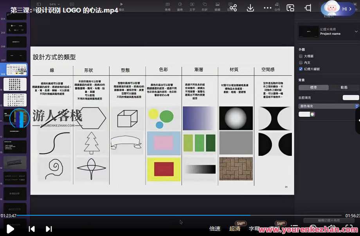Click the 型態 column header on slide
The width and height of the screenshot is (360, 236).
pyautogui.click(x=125, y=70)
